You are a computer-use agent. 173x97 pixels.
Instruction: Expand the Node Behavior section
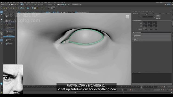pos(133,38)
